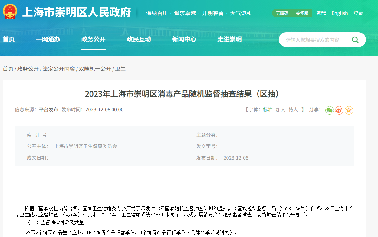Select 标准 font size

point(268,109)
